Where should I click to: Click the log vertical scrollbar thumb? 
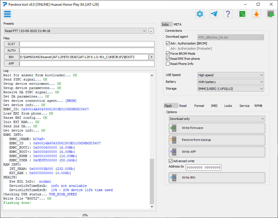coord(152,181)
